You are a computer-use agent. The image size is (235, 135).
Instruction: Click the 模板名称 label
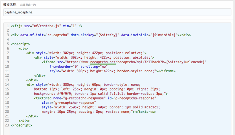[x=10, y=5]
